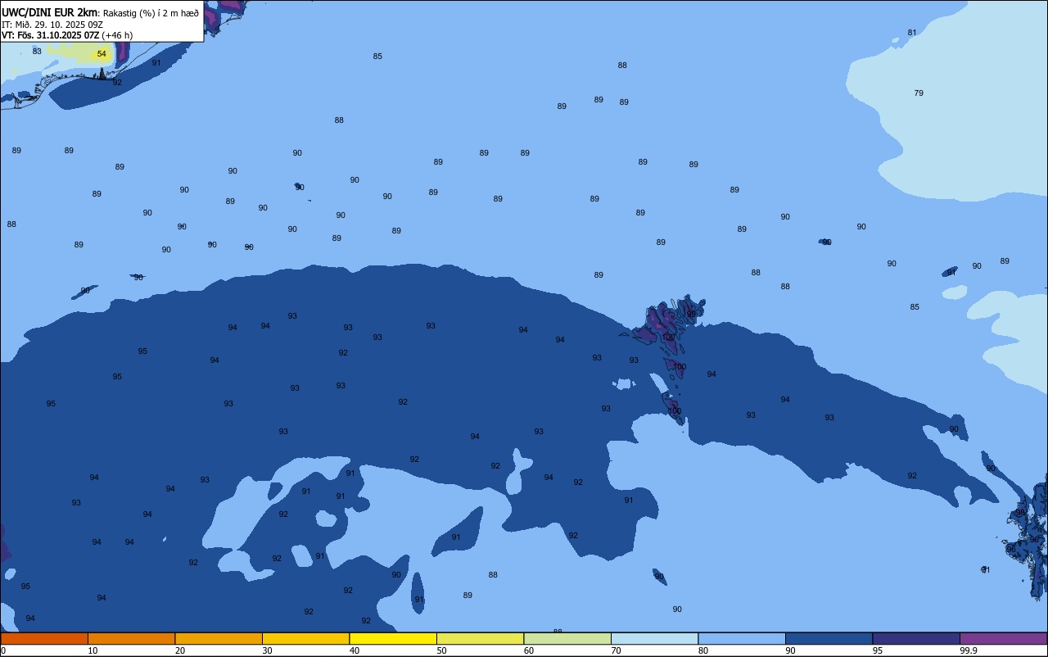Image resolution: width=1048 pixels, height=657 pixels.
Task: Pick the bright yellow 40–50 legend swatch
Action: pyautogui.click(x=393, y=638)
